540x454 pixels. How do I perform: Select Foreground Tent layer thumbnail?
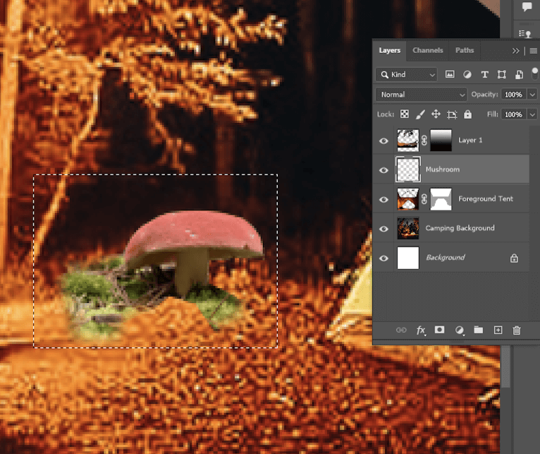coord(408,199)
